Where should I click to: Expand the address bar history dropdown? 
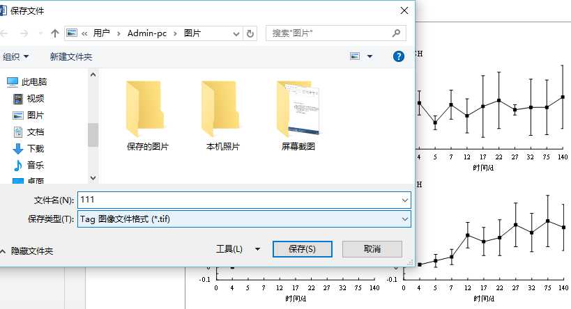pos(236,34)
